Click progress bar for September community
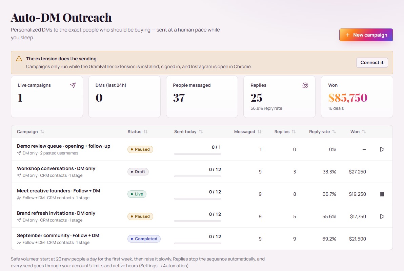Image resolution: width=404 pixels, height=271 pixels. [x=198, y=243]
